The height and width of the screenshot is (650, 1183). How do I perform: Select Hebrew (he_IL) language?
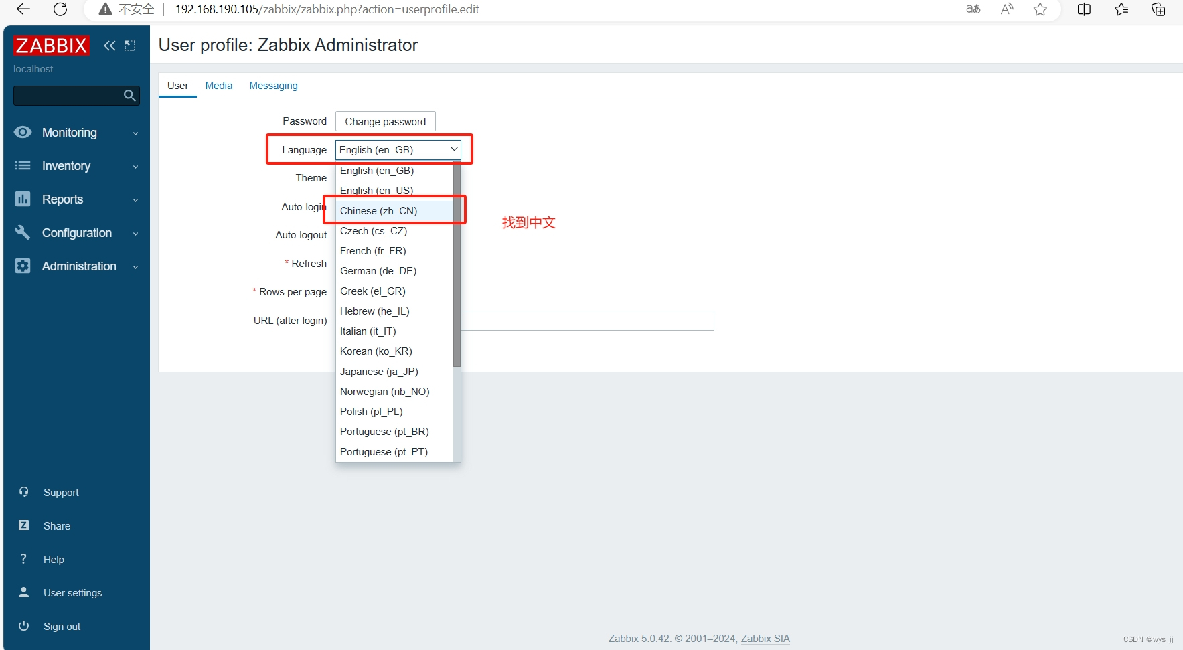point(394,311)
